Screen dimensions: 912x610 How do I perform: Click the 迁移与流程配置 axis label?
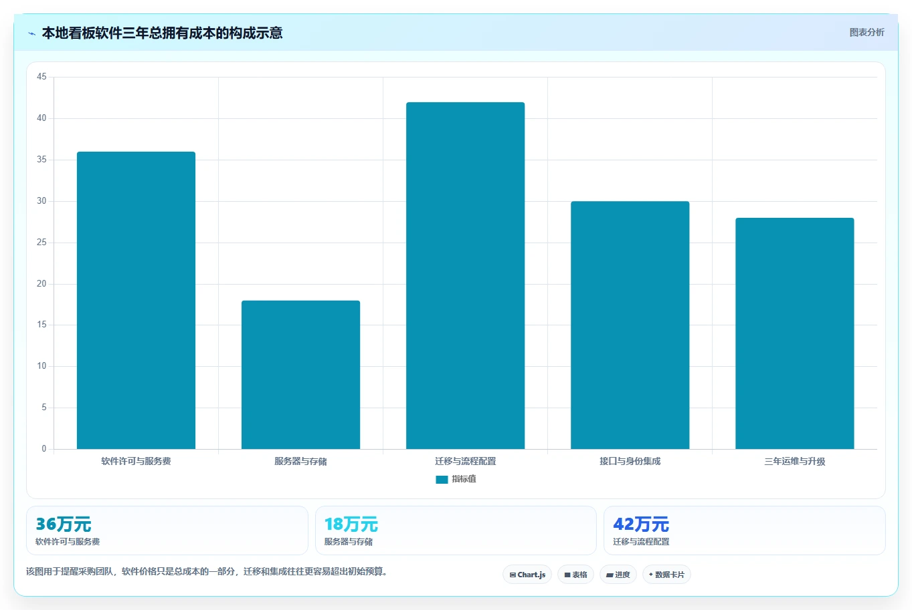[x=465, y=461]
